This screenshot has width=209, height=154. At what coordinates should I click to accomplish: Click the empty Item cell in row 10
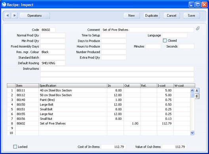click(x=27, y=133)
